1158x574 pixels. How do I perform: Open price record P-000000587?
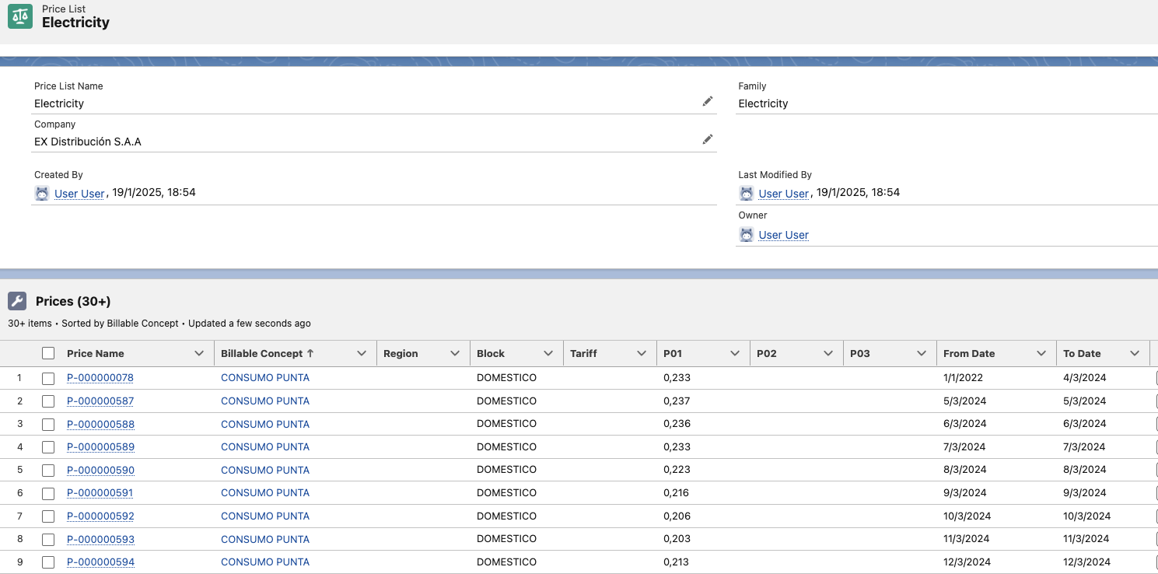pyautogui.click(x=100, y=401)
